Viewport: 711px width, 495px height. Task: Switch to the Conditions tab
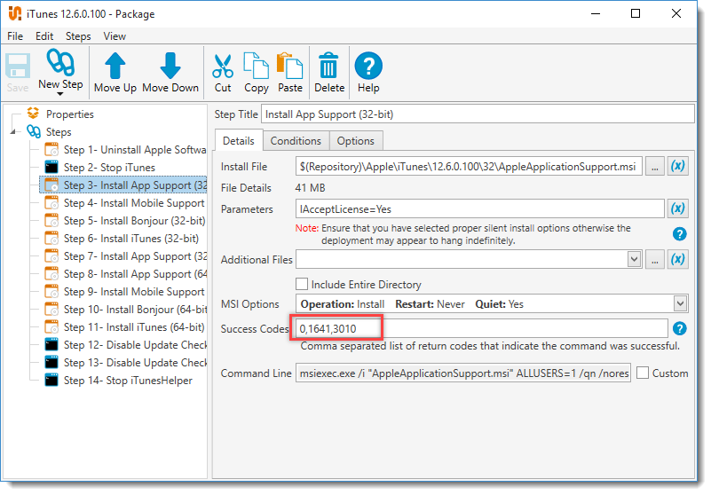click(x=296, y=141)
